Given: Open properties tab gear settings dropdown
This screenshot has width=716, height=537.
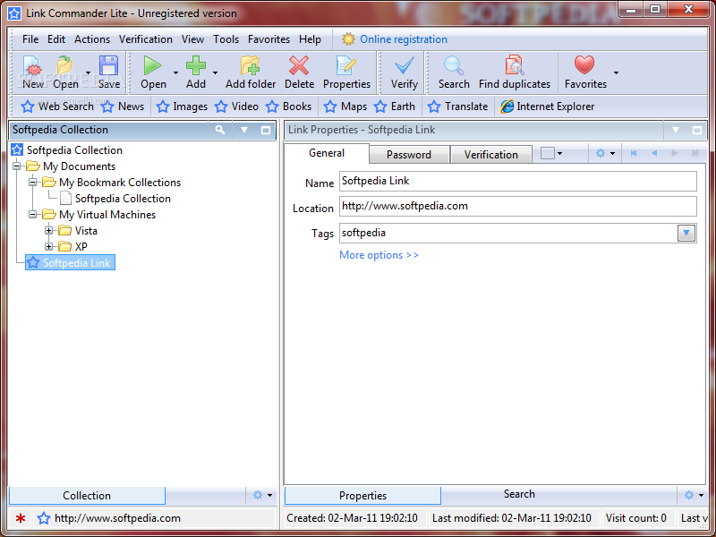Looking at the screenshot, I should [606, 153].
